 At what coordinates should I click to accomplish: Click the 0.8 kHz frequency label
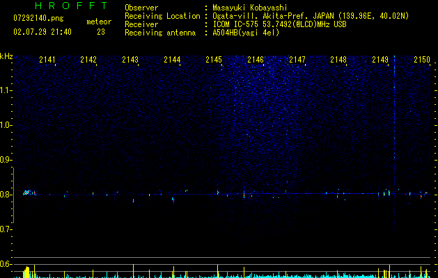(6, 195)
